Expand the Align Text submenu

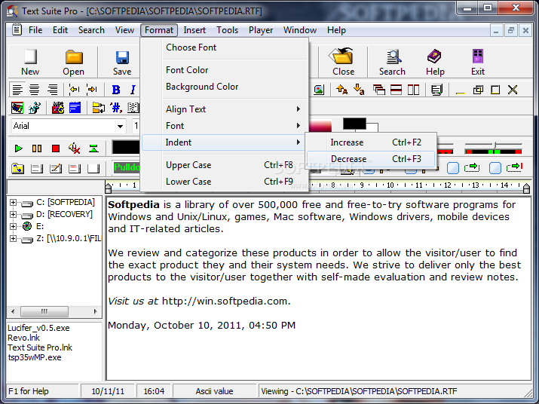(222, 109)
